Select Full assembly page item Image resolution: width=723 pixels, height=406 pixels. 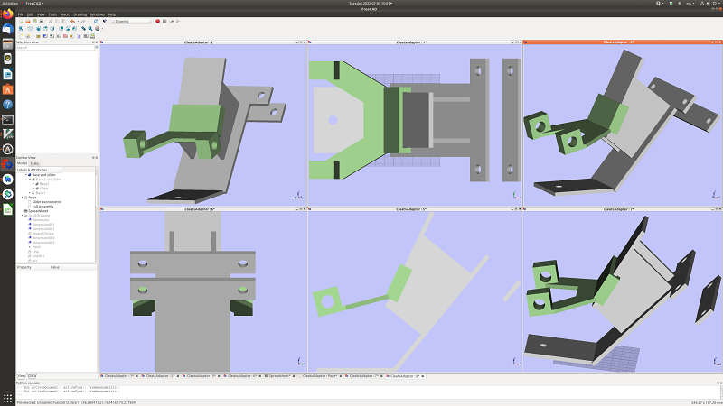pos(42,206)
